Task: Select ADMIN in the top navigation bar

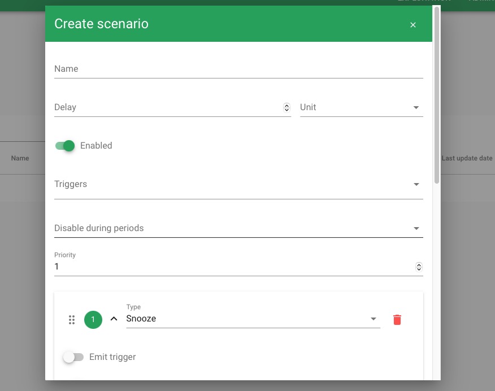Action: coord(481,1)
